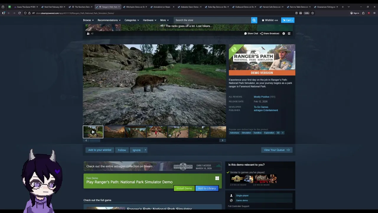Open the browser application menu
Image resolution: width=378 pixels, height=213 pixels.
(374, 13)
